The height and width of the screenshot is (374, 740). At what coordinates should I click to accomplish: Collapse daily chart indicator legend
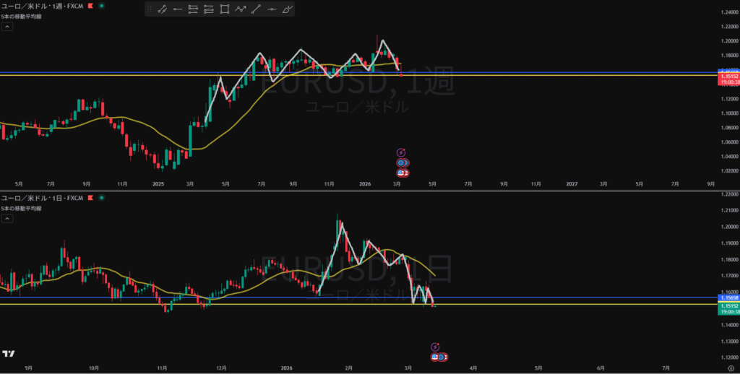(x=7, y=219)
